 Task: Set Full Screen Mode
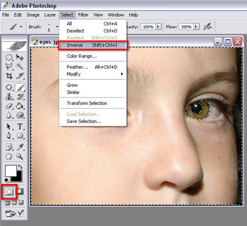tap(21, 202)
